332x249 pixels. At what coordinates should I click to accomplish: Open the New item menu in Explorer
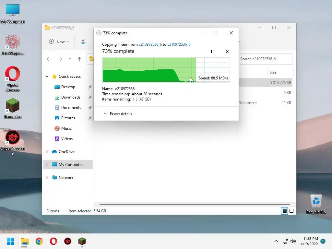pos(59,42)
